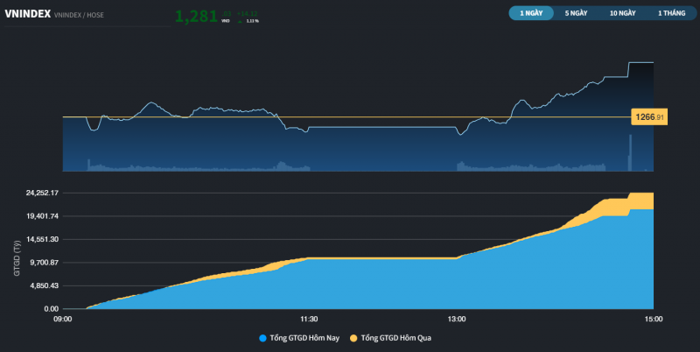The height and width of the screenshot is (352, 700).
Task: Click the blue legend dot for Hôm Nay
Action: tap(262, 337)
